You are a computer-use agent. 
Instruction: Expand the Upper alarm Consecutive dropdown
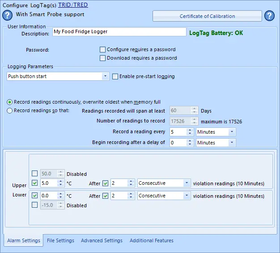click(187, 183)
